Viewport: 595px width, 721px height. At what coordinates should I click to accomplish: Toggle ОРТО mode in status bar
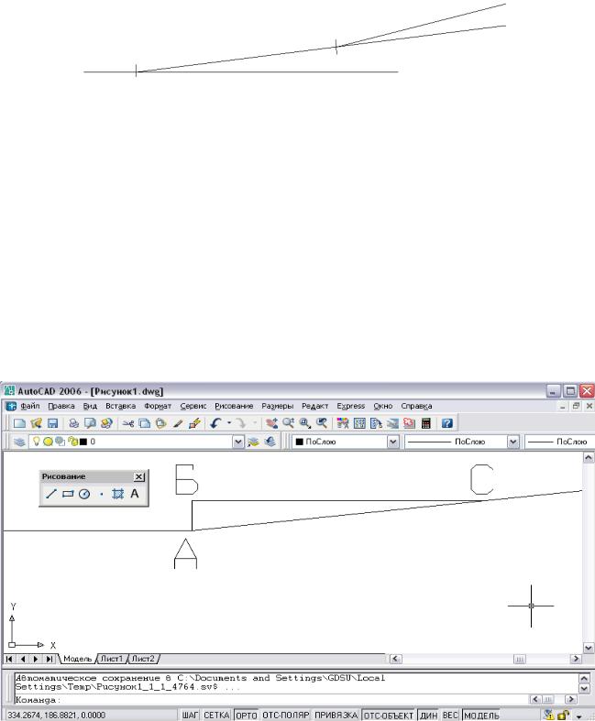coord(247,715)
